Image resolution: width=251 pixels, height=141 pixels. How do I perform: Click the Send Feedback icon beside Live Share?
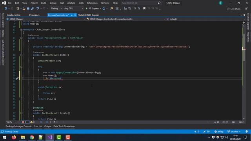(x=246, y=9)
